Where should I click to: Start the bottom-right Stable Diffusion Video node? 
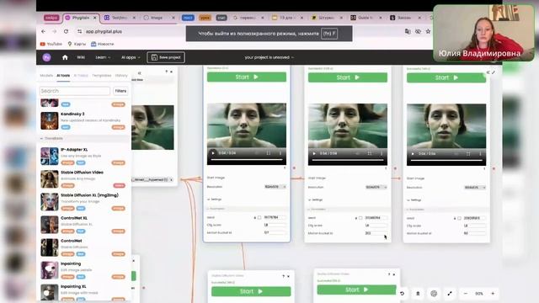pos(356,290)
